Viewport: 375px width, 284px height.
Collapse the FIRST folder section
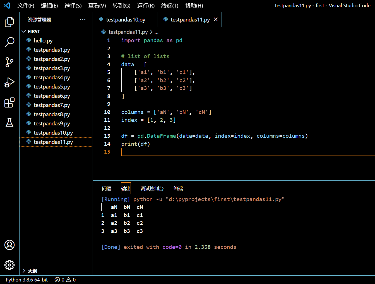pyautogui.click(x=24, y=32)
